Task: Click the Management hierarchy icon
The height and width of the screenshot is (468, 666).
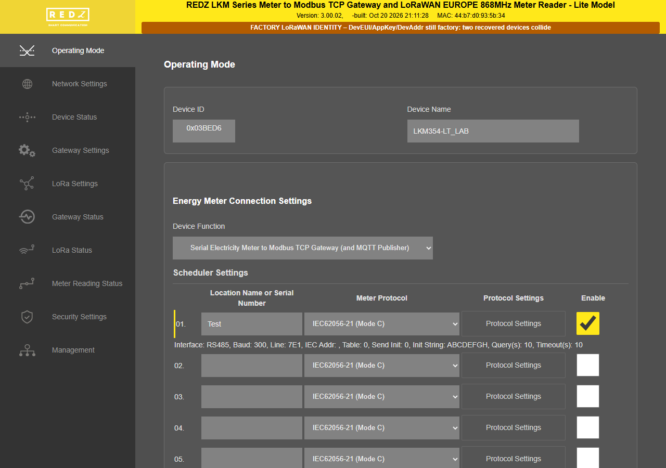Action: pyautogui.click(x=27, y=350)
